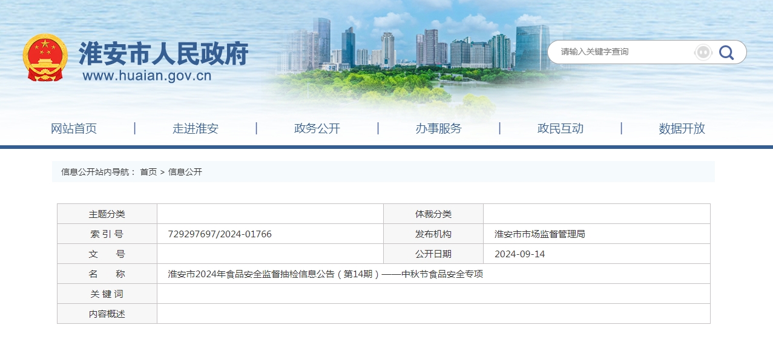The width and height of the screenshot is (773, 342).
Task: Focus the keyword search input field
Action: (623, 52)
